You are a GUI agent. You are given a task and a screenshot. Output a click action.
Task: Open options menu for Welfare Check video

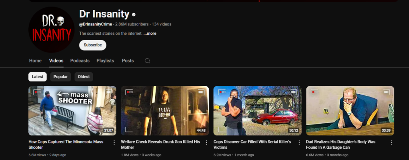coord(207,143)
